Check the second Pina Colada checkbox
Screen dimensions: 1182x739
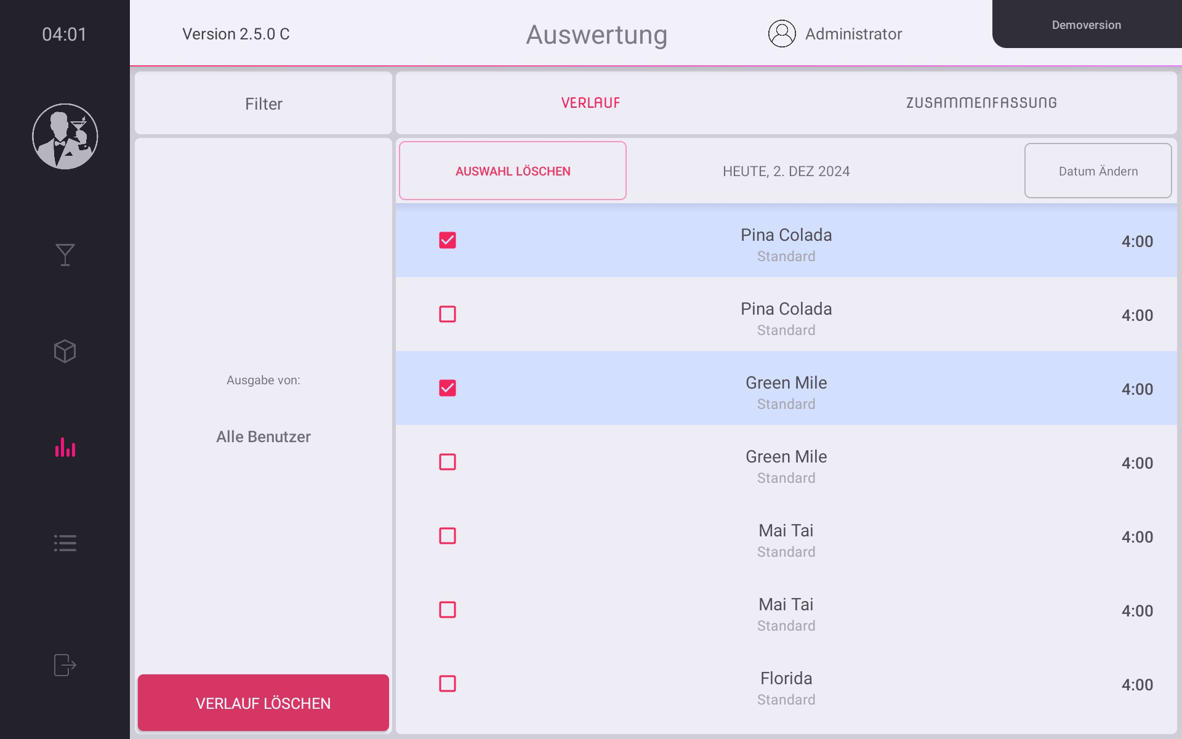[x=448, y=314]
